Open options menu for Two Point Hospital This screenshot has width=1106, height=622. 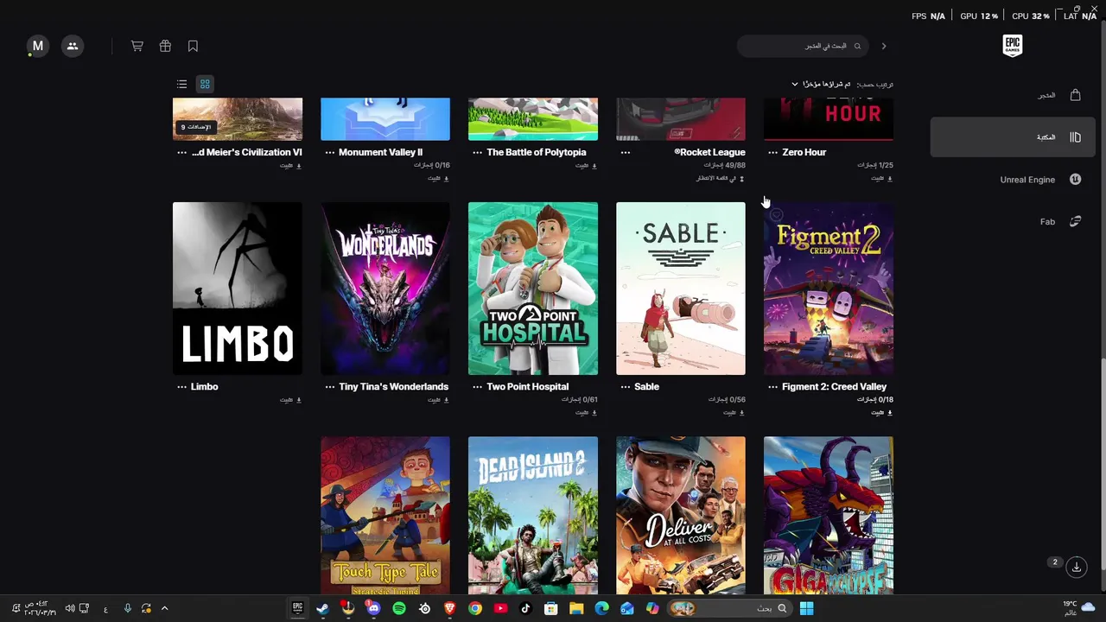(x=477, y=387)
